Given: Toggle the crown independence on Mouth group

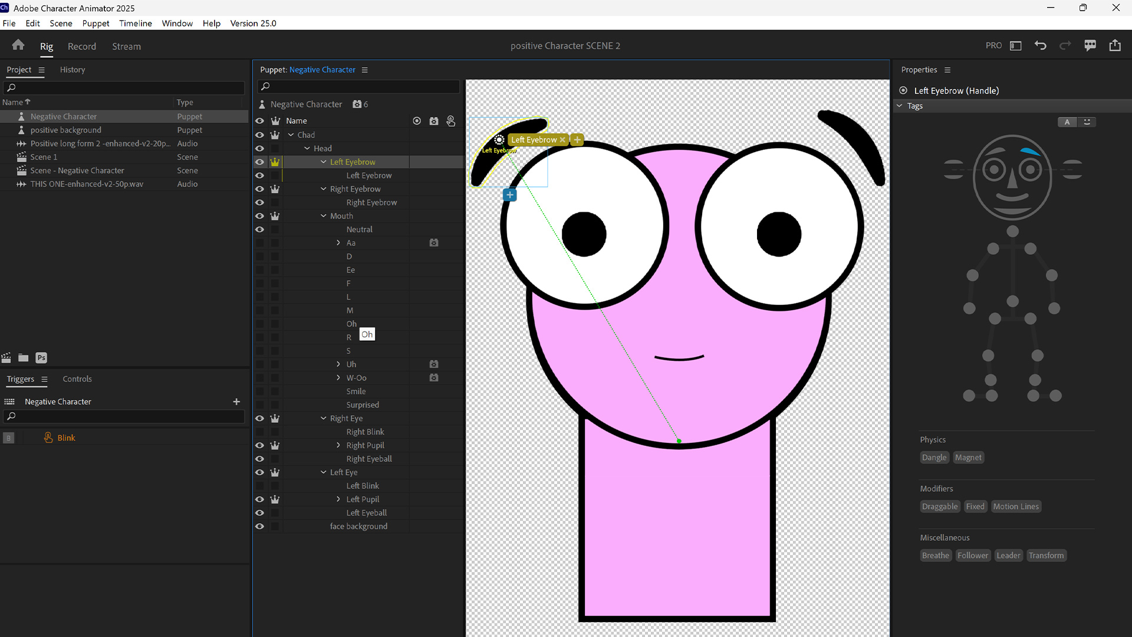Looking at the screenshot, I should click(275, 216).
